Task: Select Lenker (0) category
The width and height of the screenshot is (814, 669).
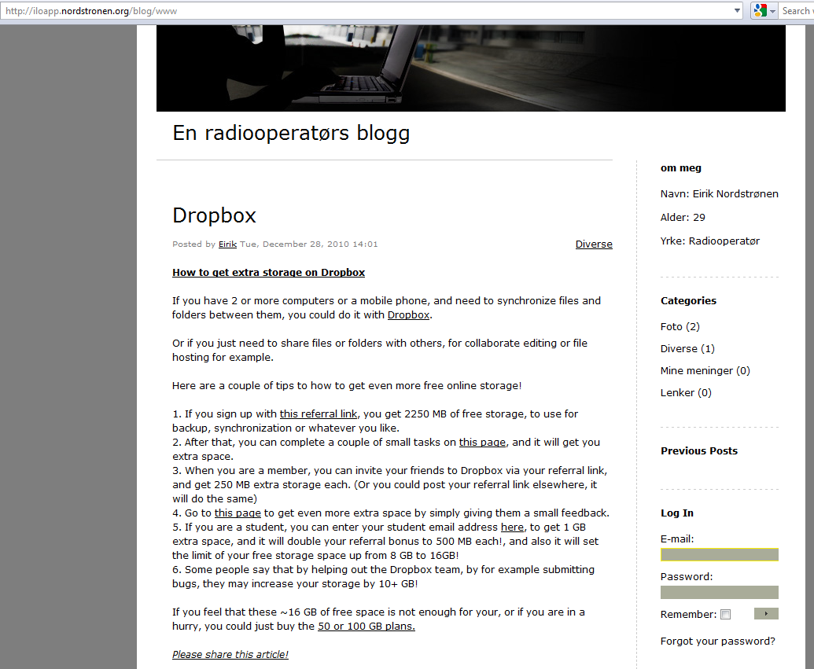Action: tap(686, 393)
